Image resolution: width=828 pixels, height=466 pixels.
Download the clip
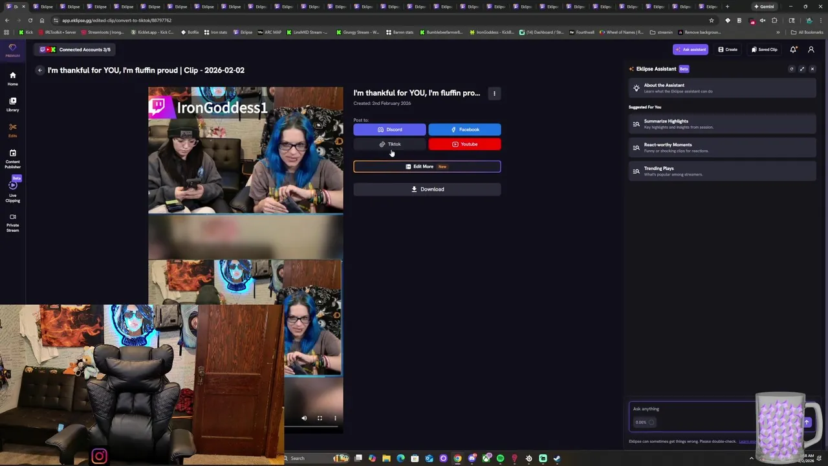coord(427,189)
